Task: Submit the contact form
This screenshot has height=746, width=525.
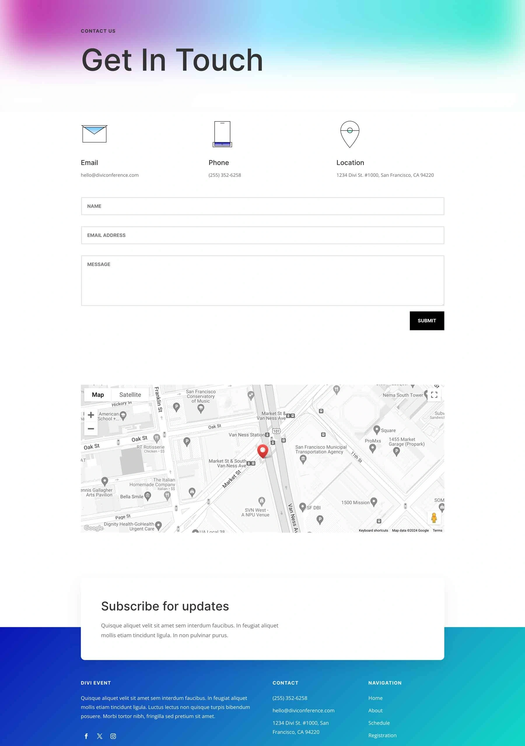Action: click(x=426, y=321)
